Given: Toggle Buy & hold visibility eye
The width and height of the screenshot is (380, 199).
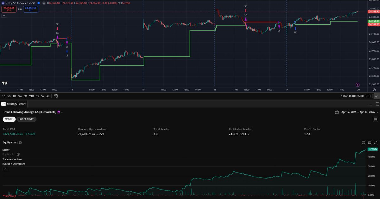Looking at the screenshot, I should pos(18,154).
